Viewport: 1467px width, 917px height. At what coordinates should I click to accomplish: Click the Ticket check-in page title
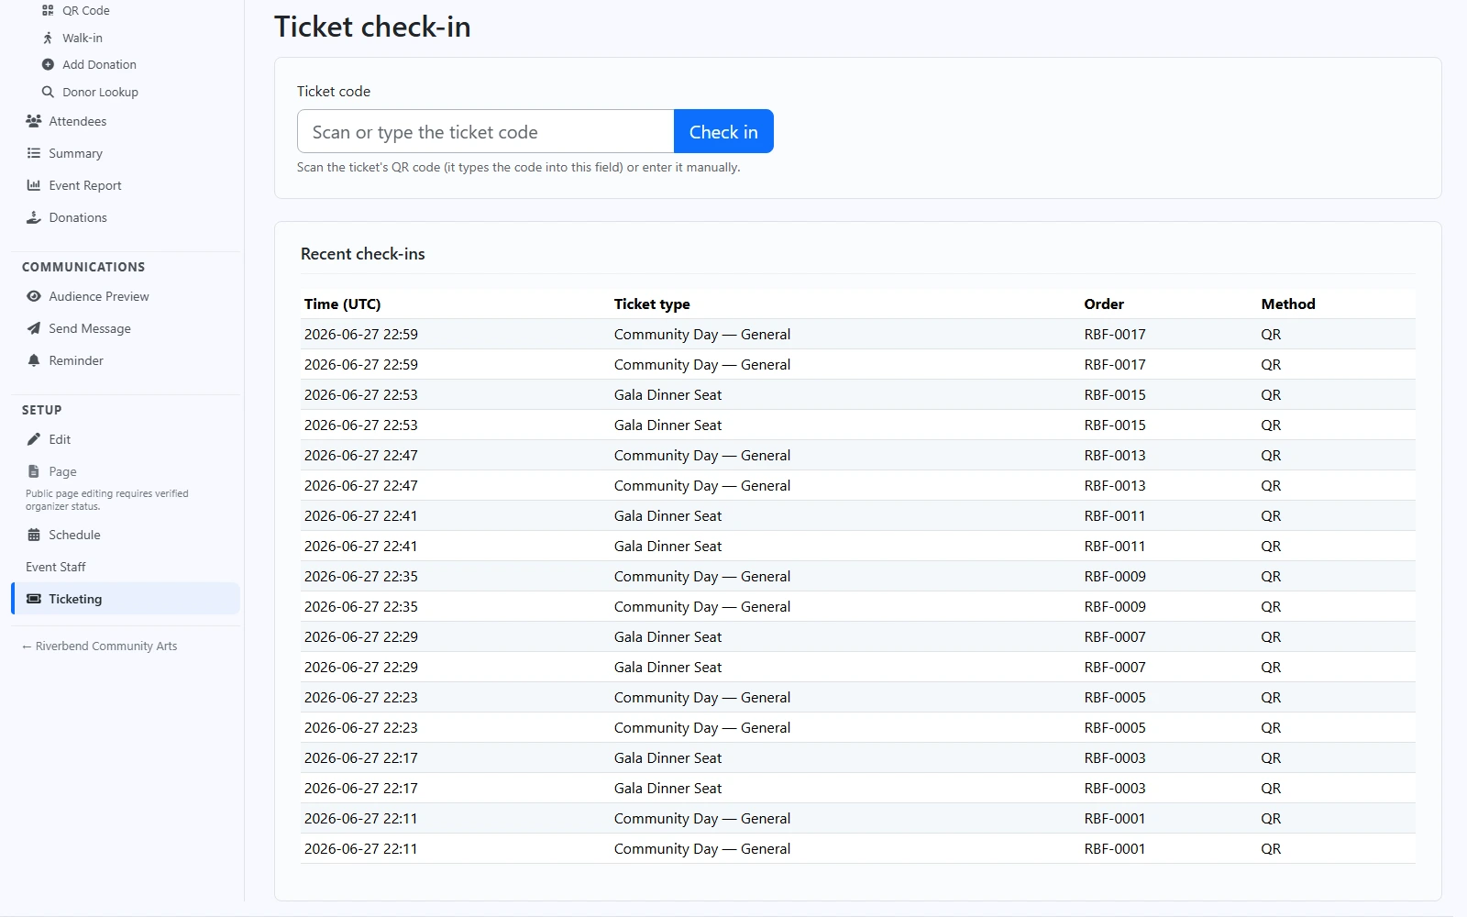tap(372, 27)
